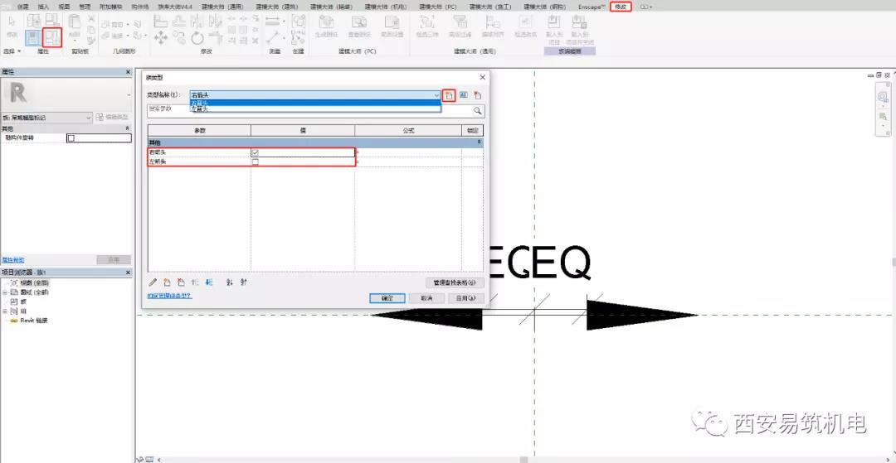This screenshot has height=463, width=896.
Task: Open the highlighted Modify ribbon tab
Action: (x=621, y=7)
